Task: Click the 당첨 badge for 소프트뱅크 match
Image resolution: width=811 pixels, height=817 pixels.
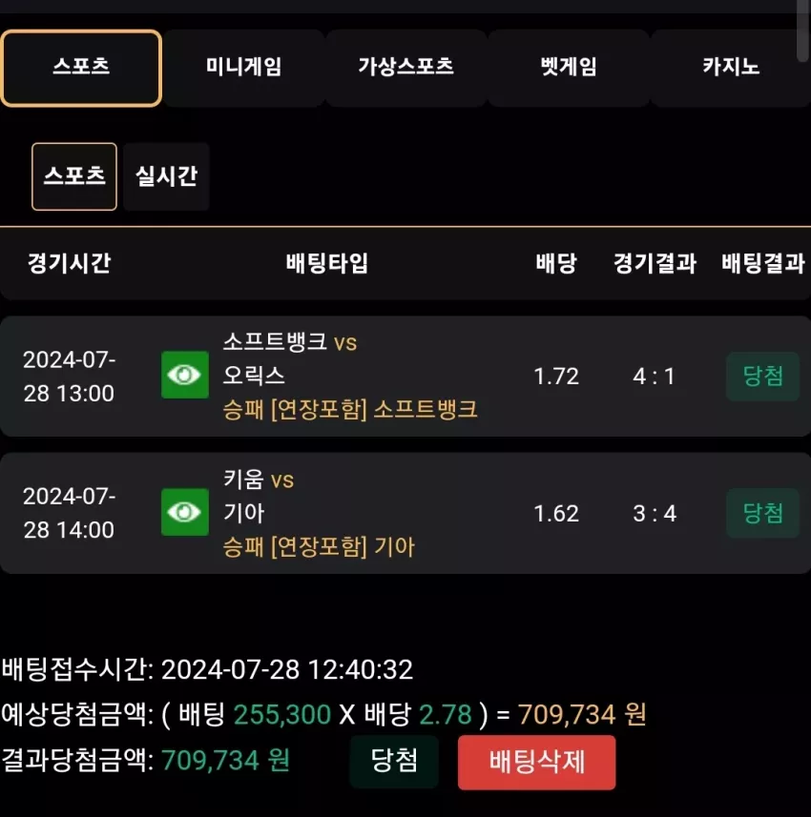Action: (x=762, y=377)
